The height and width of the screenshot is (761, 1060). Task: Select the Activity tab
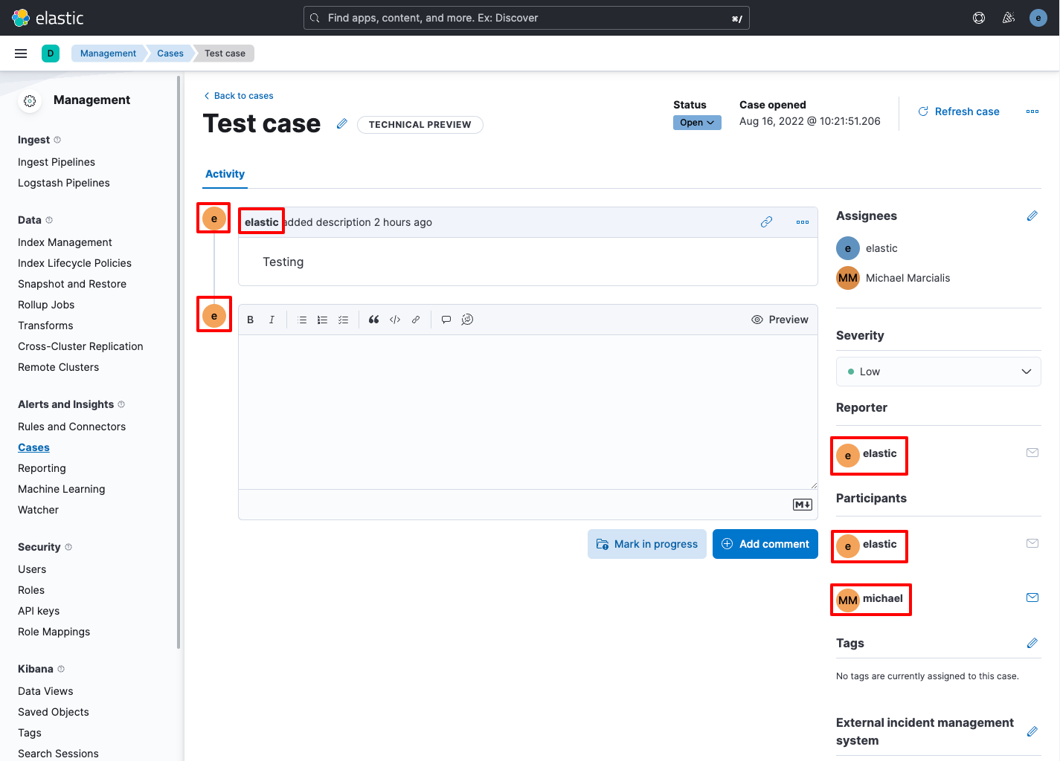tap(225, 174)
